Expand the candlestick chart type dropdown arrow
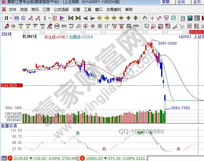The width and height of the screenshot is (204, 161). tap(49, 18)
